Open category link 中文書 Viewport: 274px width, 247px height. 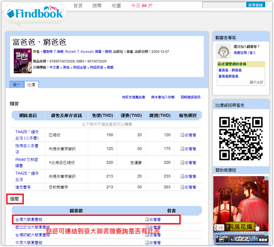[x=55, y=67]
